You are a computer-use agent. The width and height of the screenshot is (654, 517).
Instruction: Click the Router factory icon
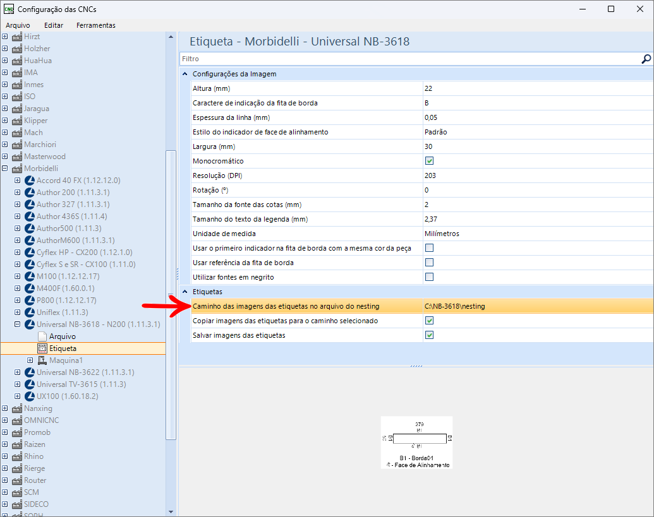click(17, 481)
